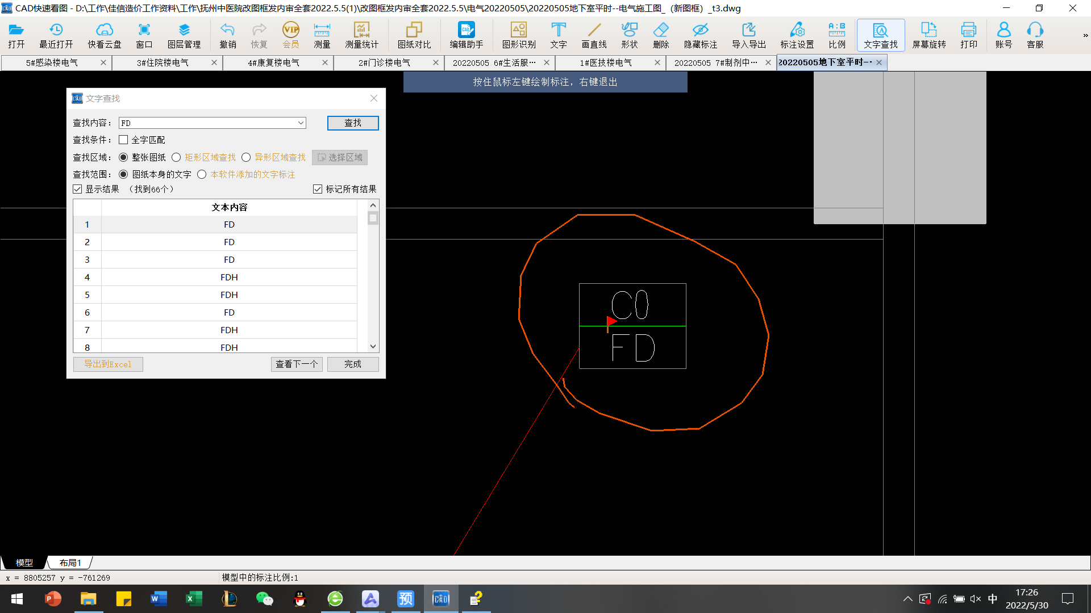Switch to 布局1 layout tab
The height and width of the screenshot is (613, 1091).
[x=70, y=562]
